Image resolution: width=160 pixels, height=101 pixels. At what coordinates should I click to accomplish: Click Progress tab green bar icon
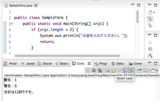(96, 64)
